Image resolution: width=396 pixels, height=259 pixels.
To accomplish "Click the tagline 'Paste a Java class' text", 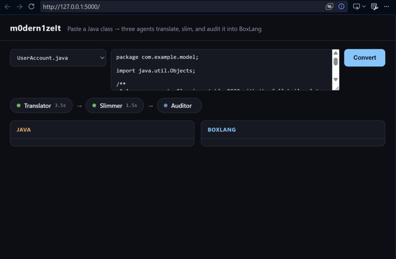I will pyautogui.click(x=90, y=29).
